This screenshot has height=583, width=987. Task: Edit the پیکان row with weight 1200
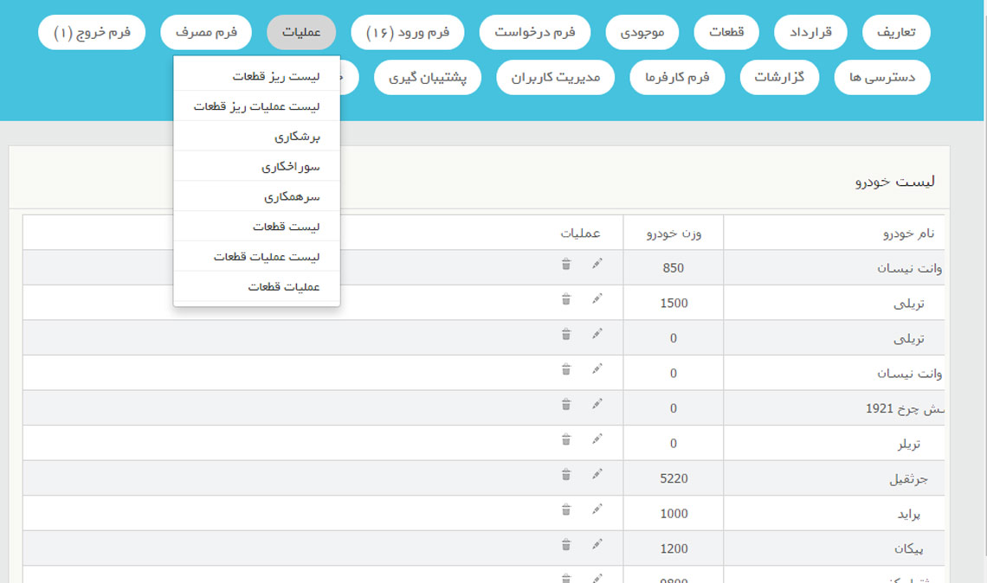click(597, 545)
